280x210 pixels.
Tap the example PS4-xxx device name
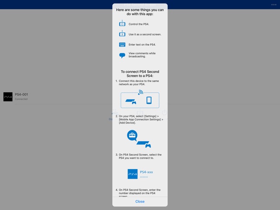(x=146, y=172)
